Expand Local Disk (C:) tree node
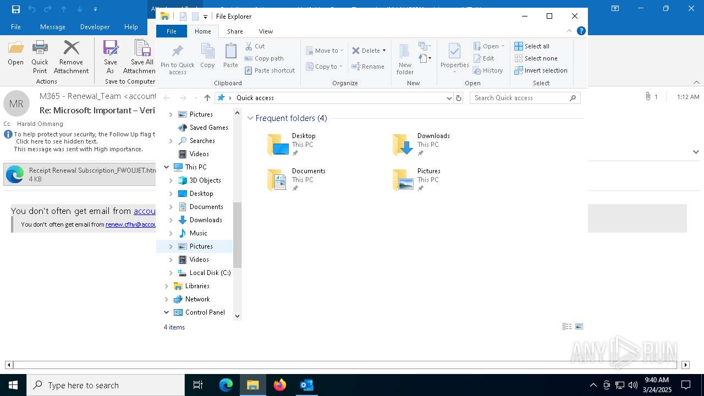The height and width of the screenshot is (396, 704). click(x=170, y=273)
